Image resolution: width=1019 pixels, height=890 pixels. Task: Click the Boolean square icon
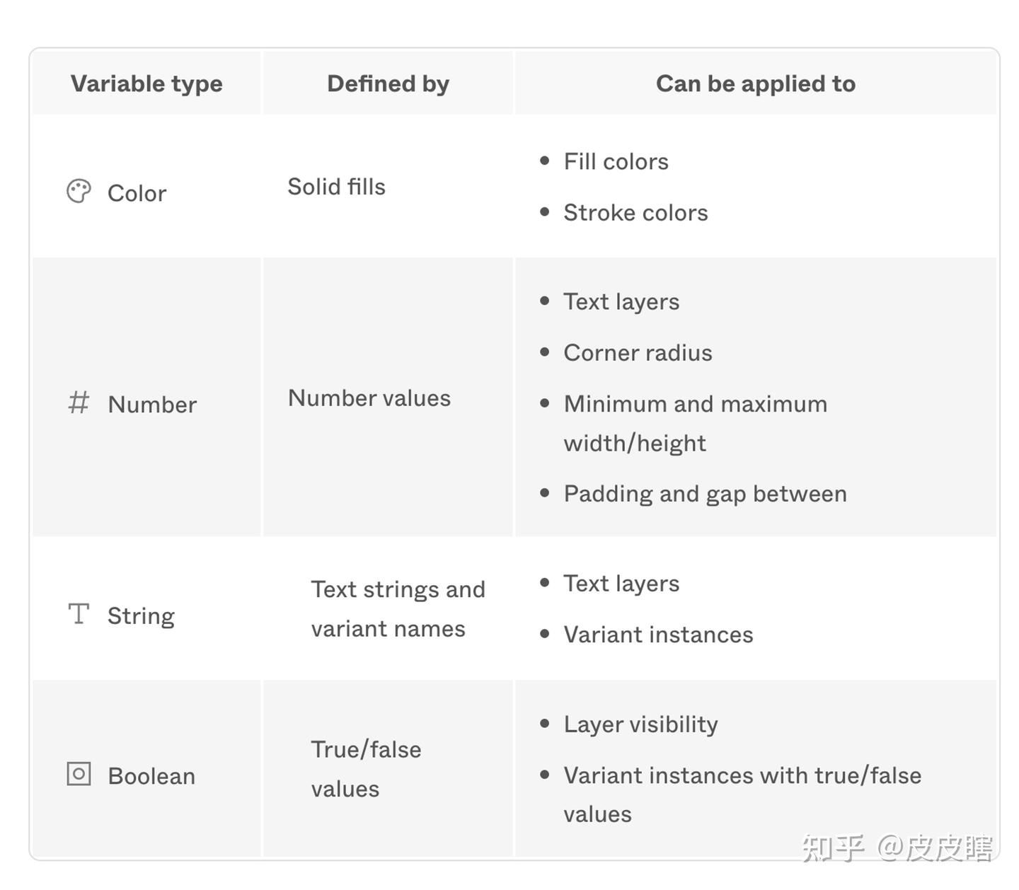point(79,774)
